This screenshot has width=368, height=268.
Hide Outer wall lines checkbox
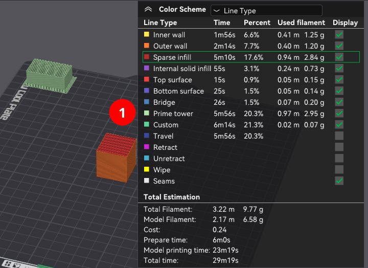[x=339, y=46]
